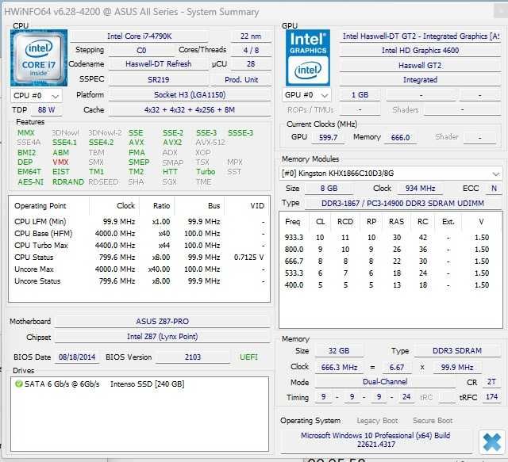Click the blue X close icon near Operating System
The height and width of the screenshot is (462, 508).
pyautogui.click(x=491, y=442)
